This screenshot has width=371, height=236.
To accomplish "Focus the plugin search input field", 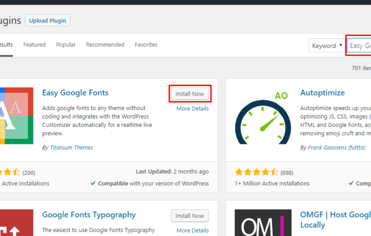I will (x=359, y=46).
